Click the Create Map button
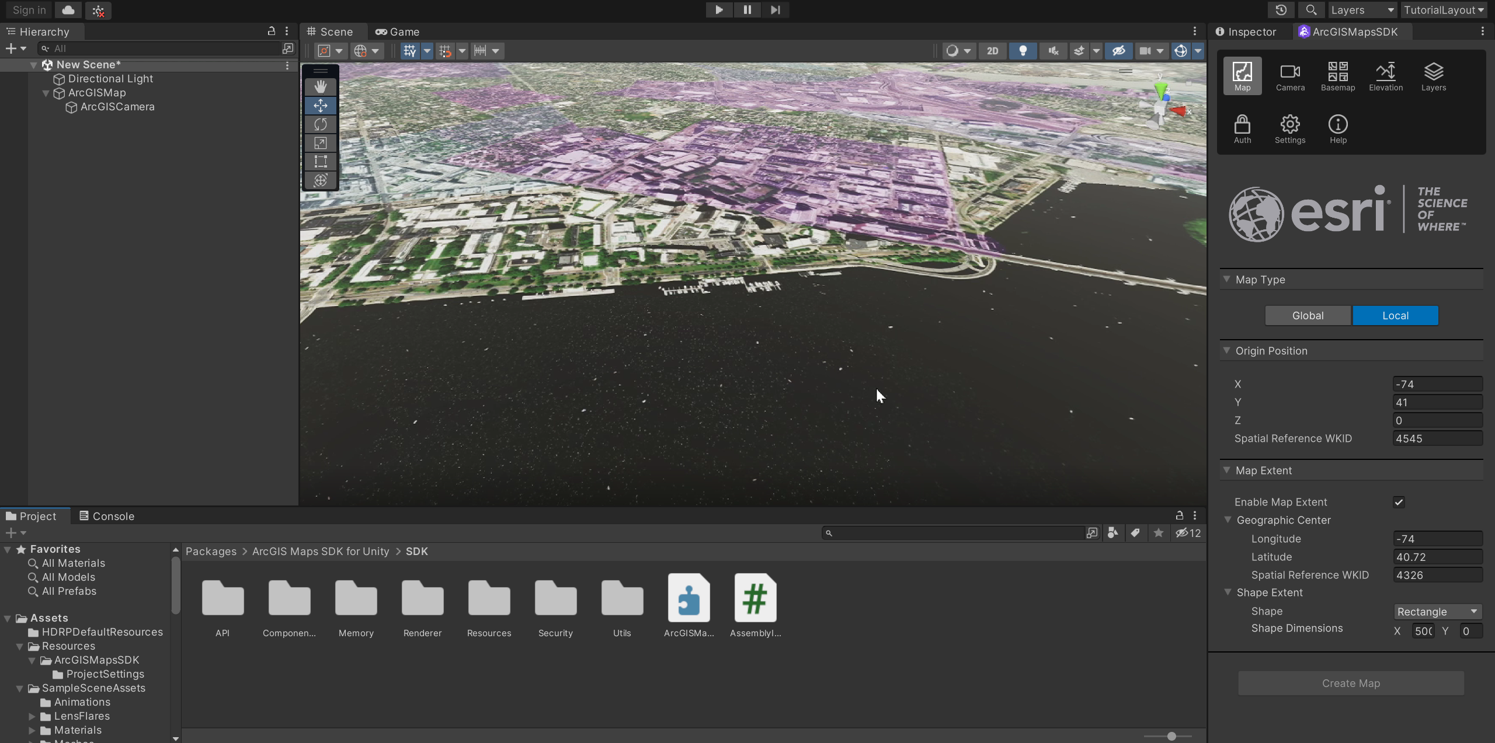The width and height of the screenshot is (1495, 743). 1351,683
